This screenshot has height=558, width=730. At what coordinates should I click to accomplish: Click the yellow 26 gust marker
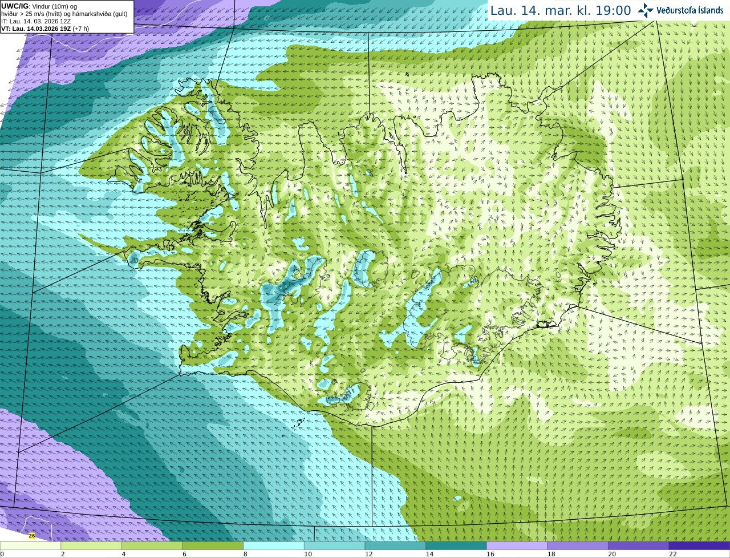click(x=32, y=536)
